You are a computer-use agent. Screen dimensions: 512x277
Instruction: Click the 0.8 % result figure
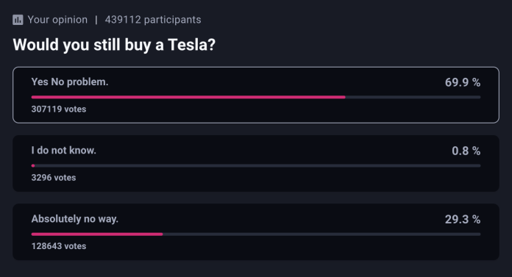[466, 151]
